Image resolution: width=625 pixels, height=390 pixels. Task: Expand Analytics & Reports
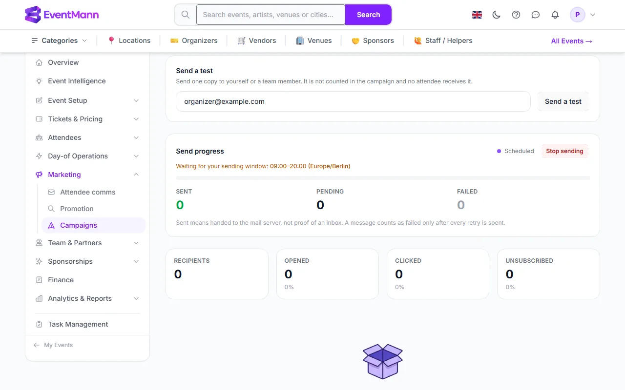coord(87,298)
